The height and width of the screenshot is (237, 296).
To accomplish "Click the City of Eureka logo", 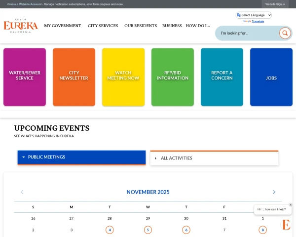I will [x=21, y=26].
